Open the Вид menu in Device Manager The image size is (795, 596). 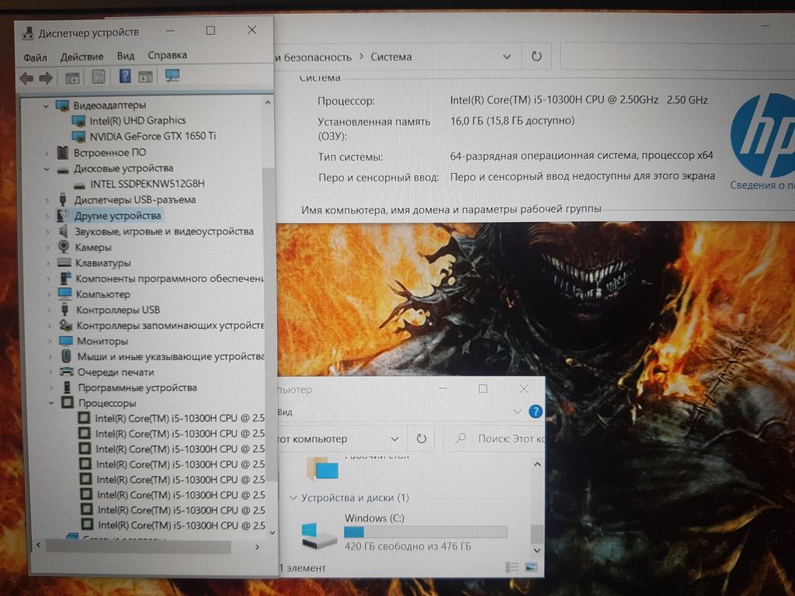point(126,56)
